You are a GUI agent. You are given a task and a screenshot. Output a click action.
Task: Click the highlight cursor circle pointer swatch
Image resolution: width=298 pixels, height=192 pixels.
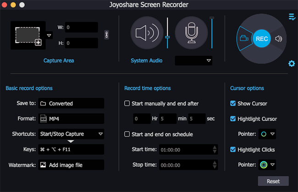click(x=264, y=134)
